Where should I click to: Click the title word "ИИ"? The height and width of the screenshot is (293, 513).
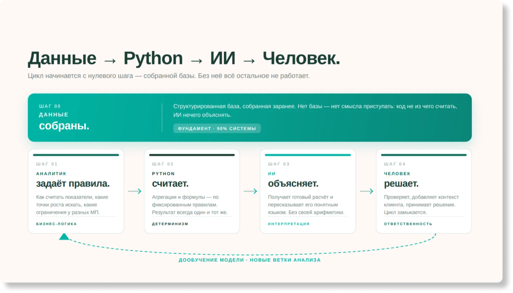223,58
